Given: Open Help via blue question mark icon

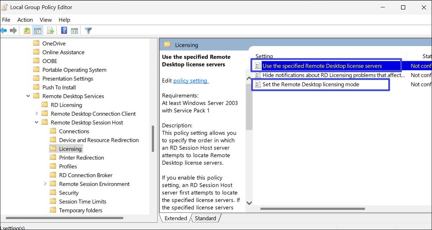Looking at the screenshot, I should point(64,31).
